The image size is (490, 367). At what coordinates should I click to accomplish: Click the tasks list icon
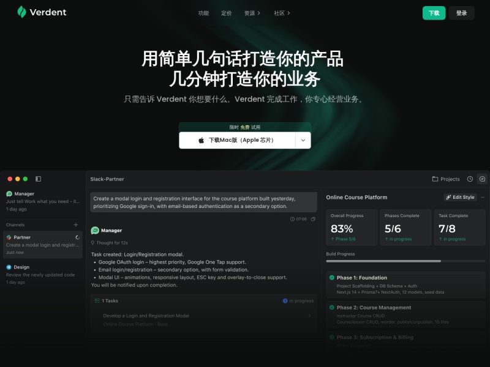[97, 301]
